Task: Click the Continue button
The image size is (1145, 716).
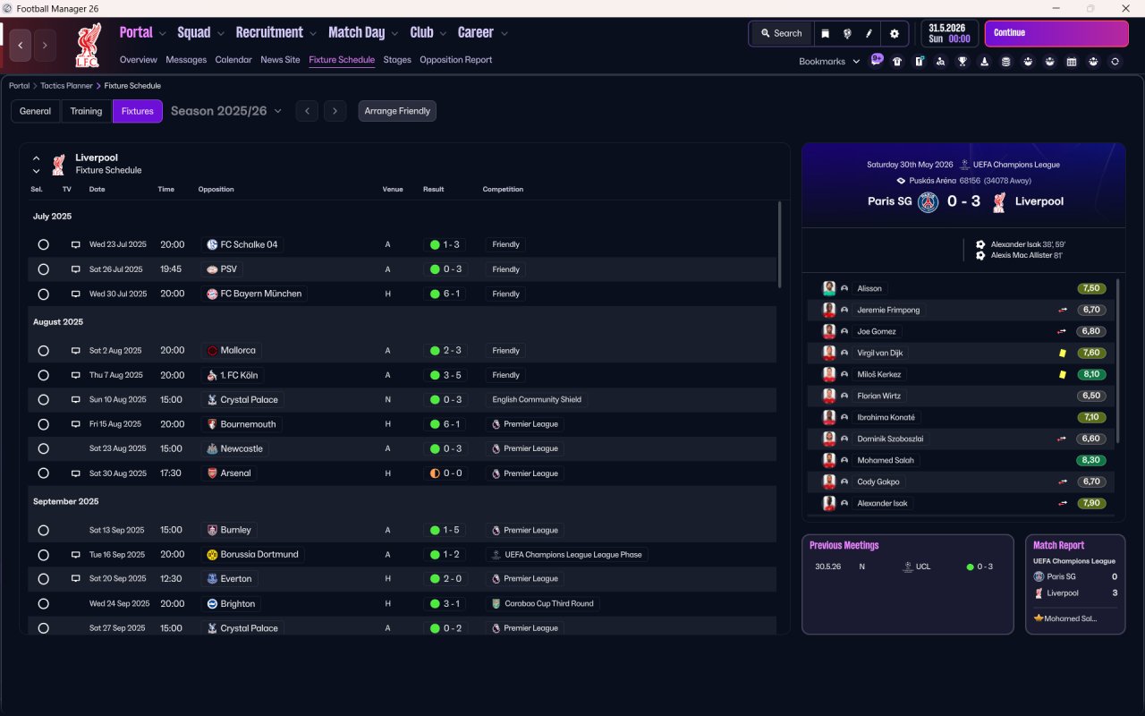Action: click(x=1056, y=33)
